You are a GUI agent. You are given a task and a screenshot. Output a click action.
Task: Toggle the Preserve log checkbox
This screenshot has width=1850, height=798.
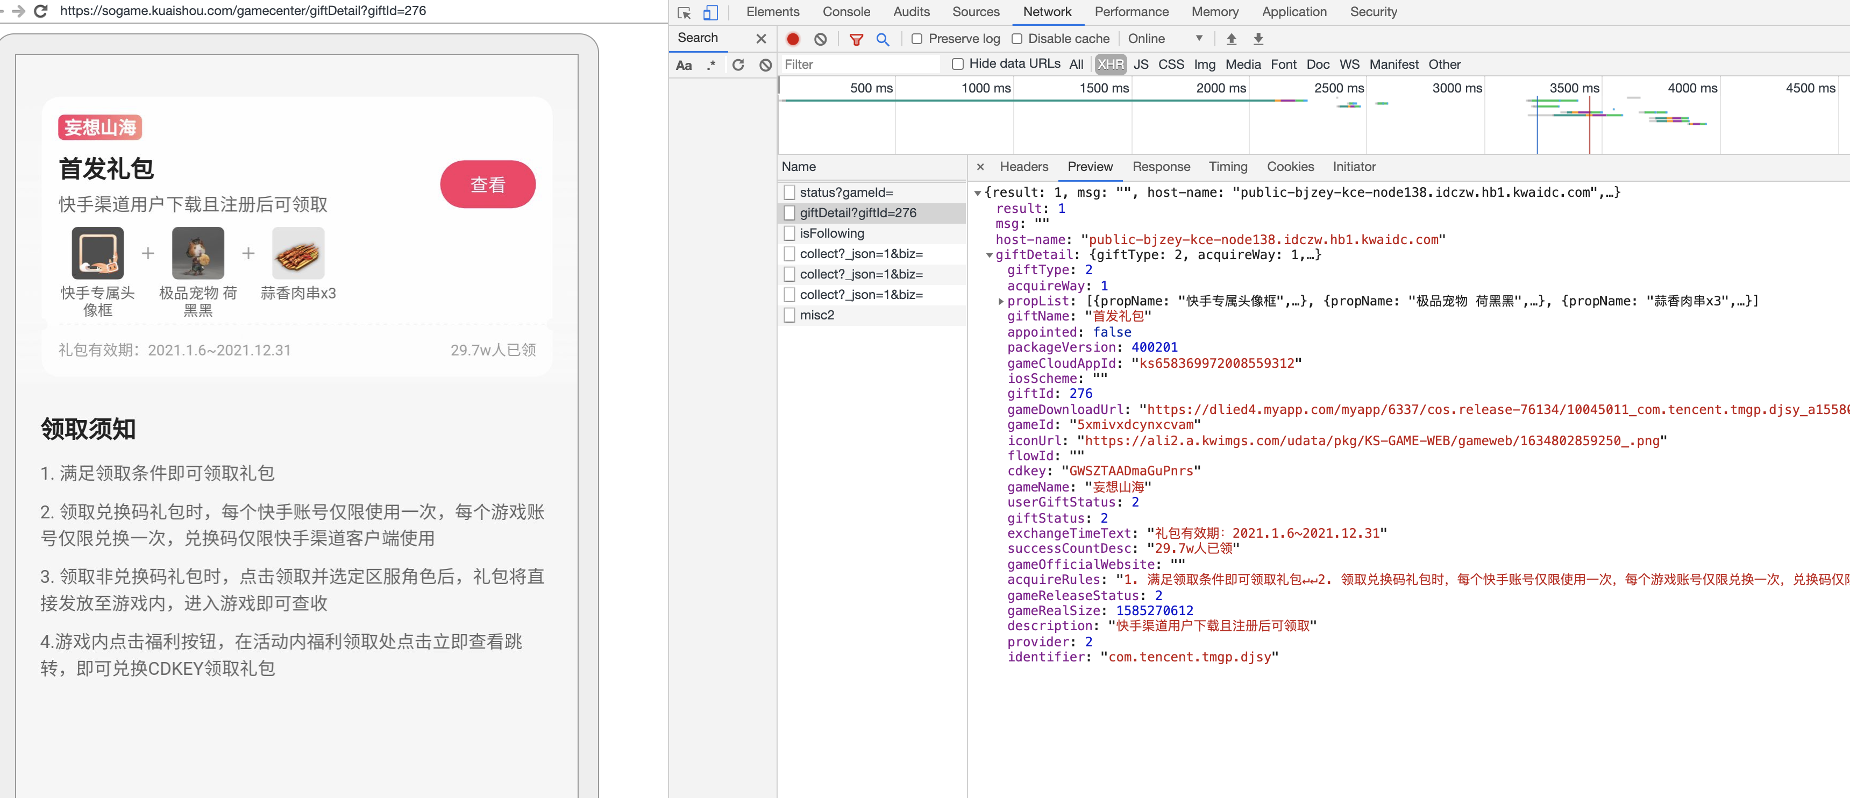918,38
